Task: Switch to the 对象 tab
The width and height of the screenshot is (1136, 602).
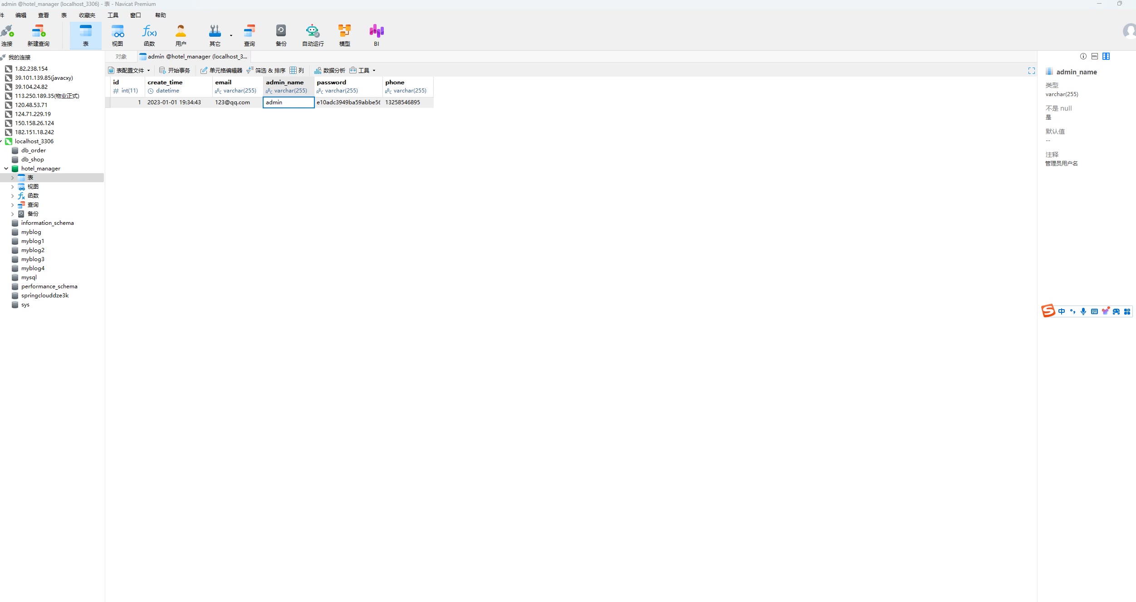Action: pos(121,57)
